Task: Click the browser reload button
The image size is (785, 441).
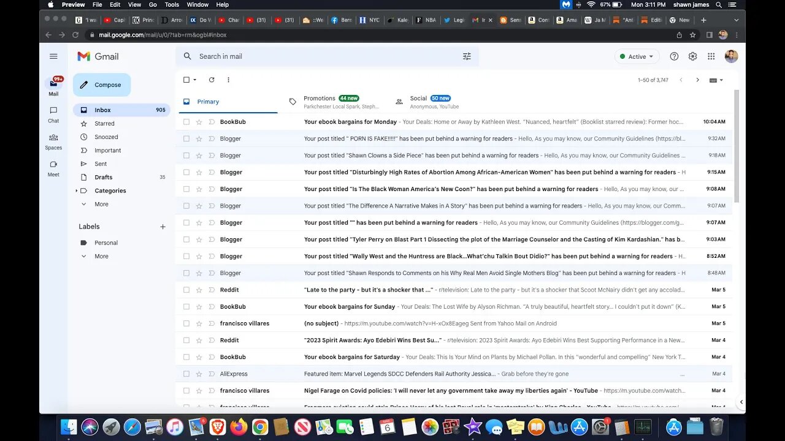Action: click(75, 35)
